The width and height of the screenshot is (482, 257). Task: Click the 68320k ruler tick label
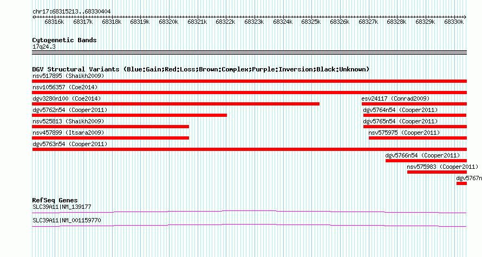pos(168,22)
